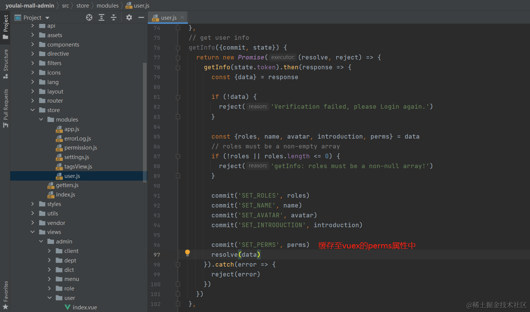Open Project panel settings gear

pos(129,17)
